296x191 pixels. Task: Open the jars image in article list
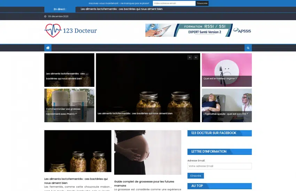pyautogui.click(x=78, y=151)
